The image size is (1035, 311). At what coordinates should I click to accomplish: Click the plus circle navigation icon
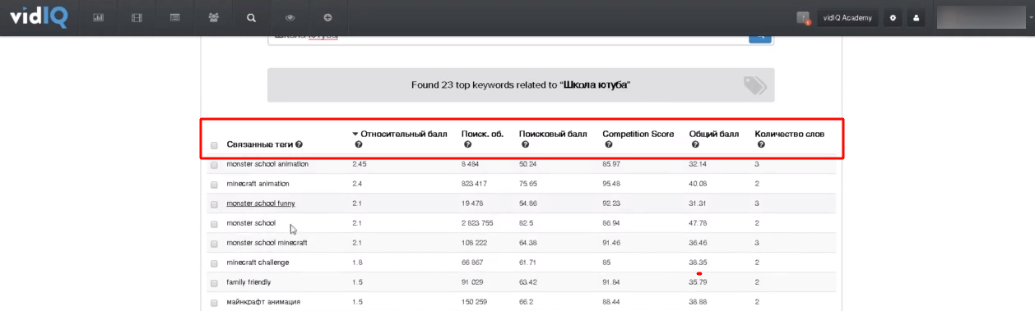coord(327,17)
